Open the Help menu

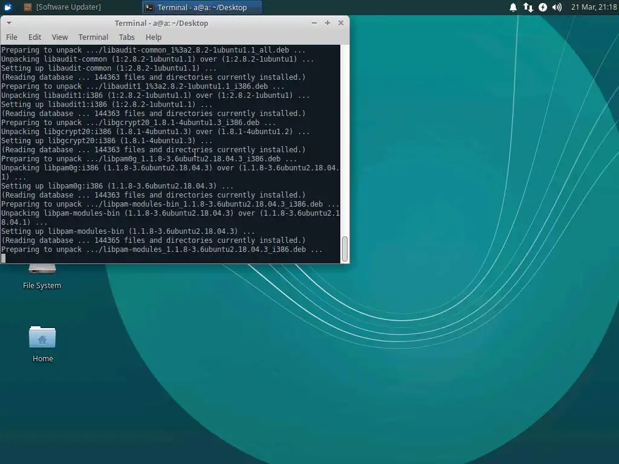point(153,37)
